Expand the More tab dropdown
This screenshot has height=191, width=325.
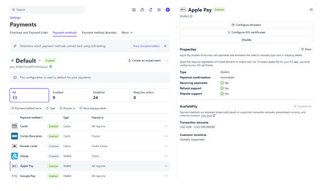(x=127, y=32)
